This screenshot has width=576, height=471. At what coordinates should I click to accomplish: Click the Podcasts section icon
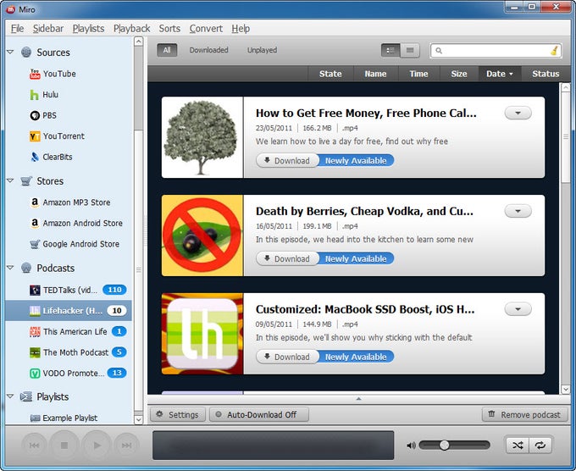click(26, 268)
